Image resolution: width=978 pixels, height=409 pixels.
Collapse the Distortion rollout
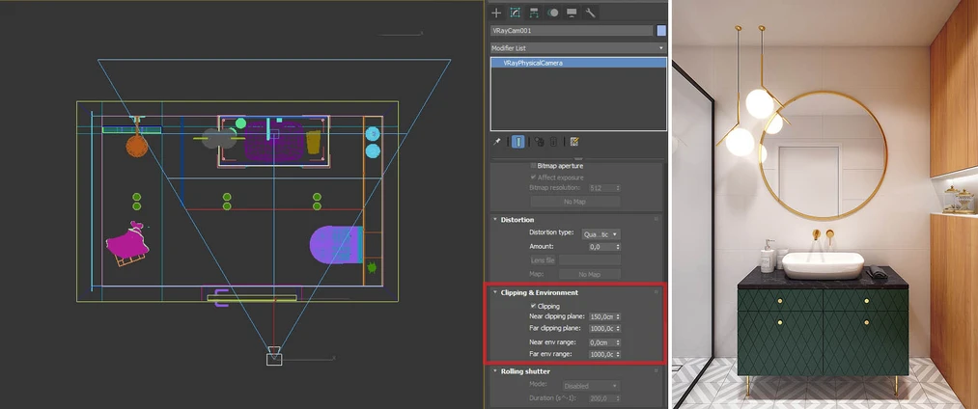(517, 220)
